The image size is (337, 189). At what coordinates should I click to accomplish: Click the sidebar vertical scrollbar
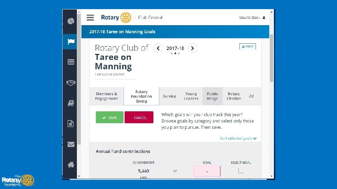coord(79,79)
